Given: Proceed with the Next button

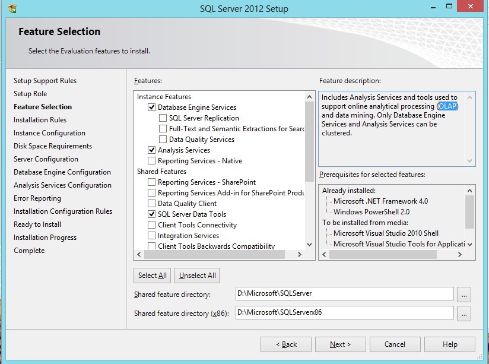Looking at the screenshot, I should click(341, 344).
